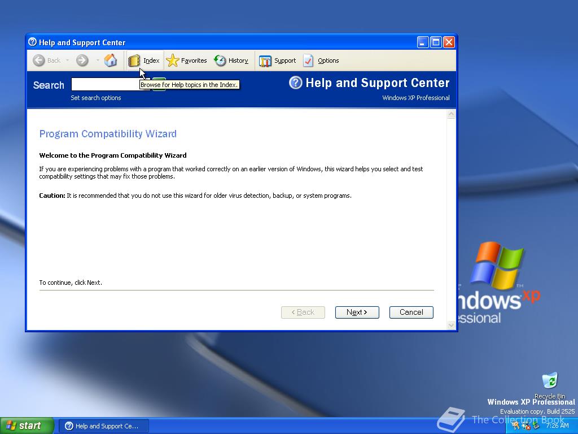Minimize the Help and Support Center window

(x=423, y=42)
